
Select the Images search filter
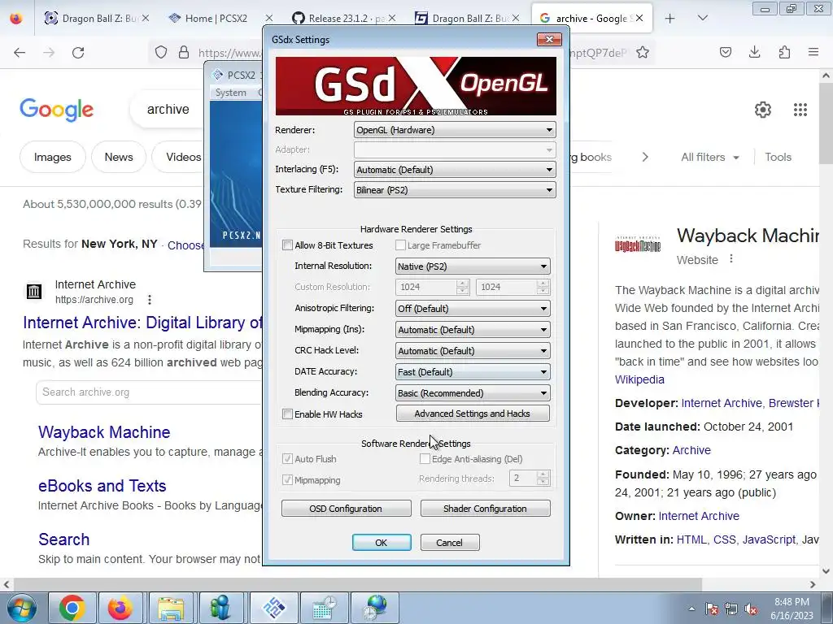pos(53,157)
